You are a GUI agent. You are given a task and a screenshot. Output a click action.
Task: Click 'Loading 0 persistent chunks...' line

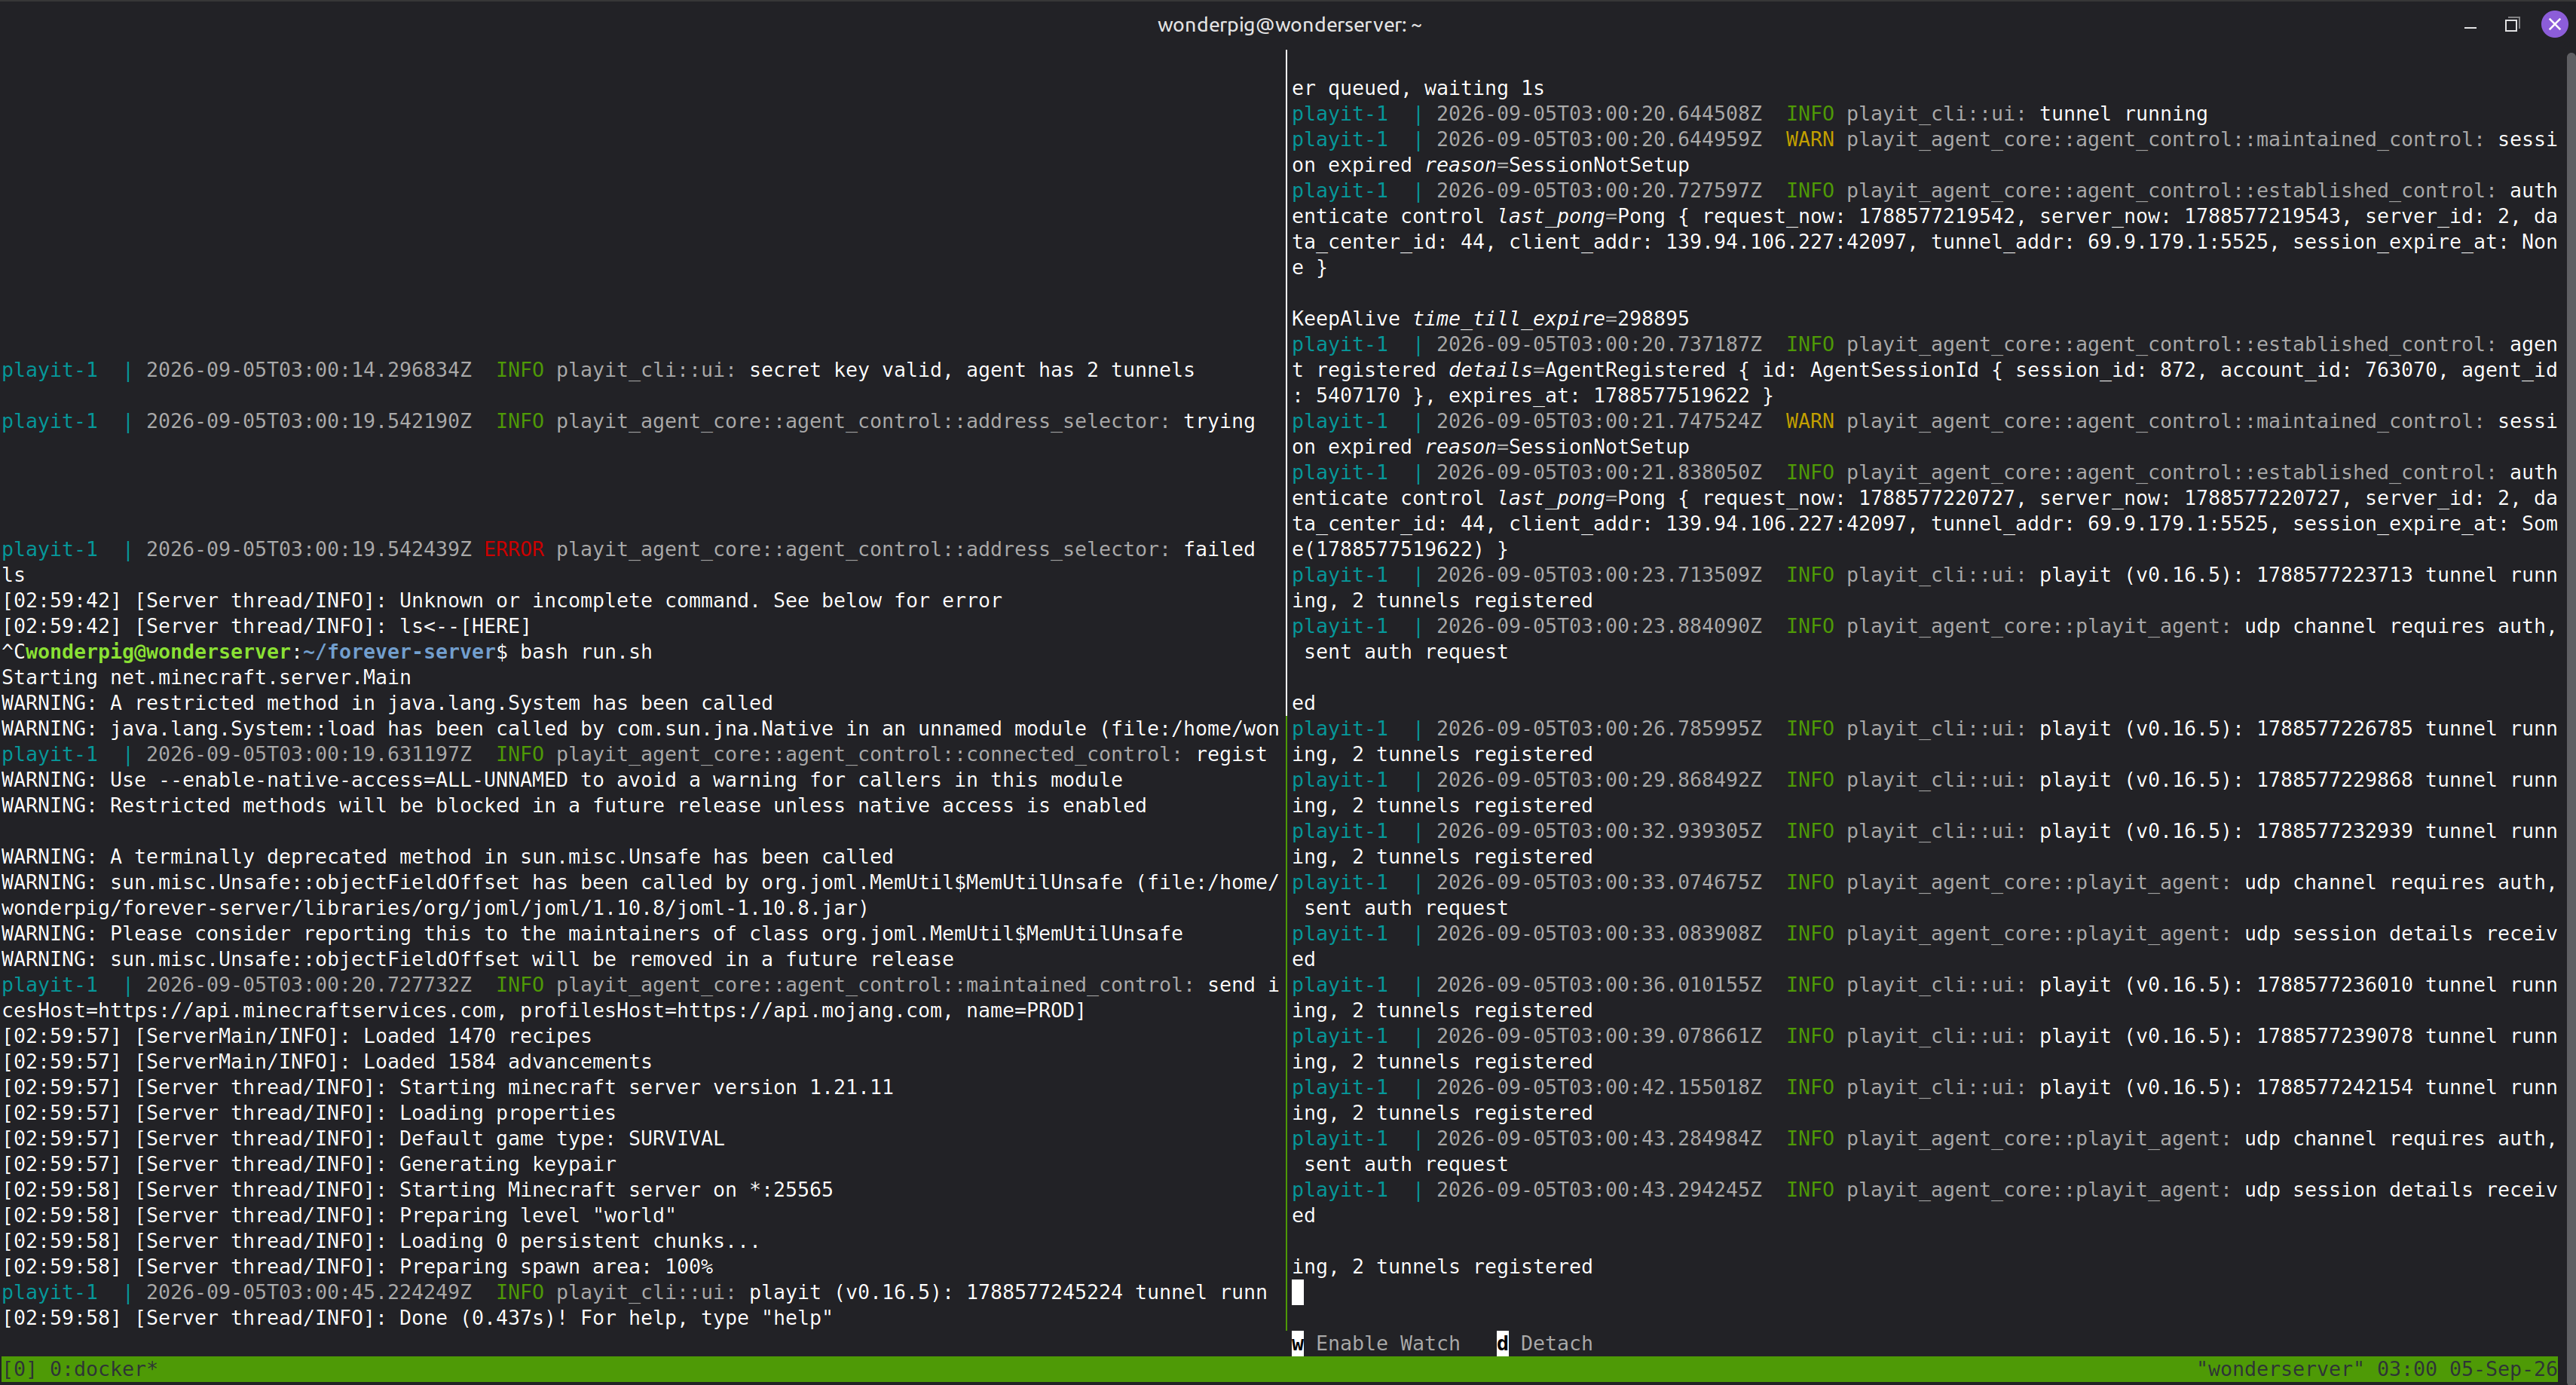(x=381, y=1241)
